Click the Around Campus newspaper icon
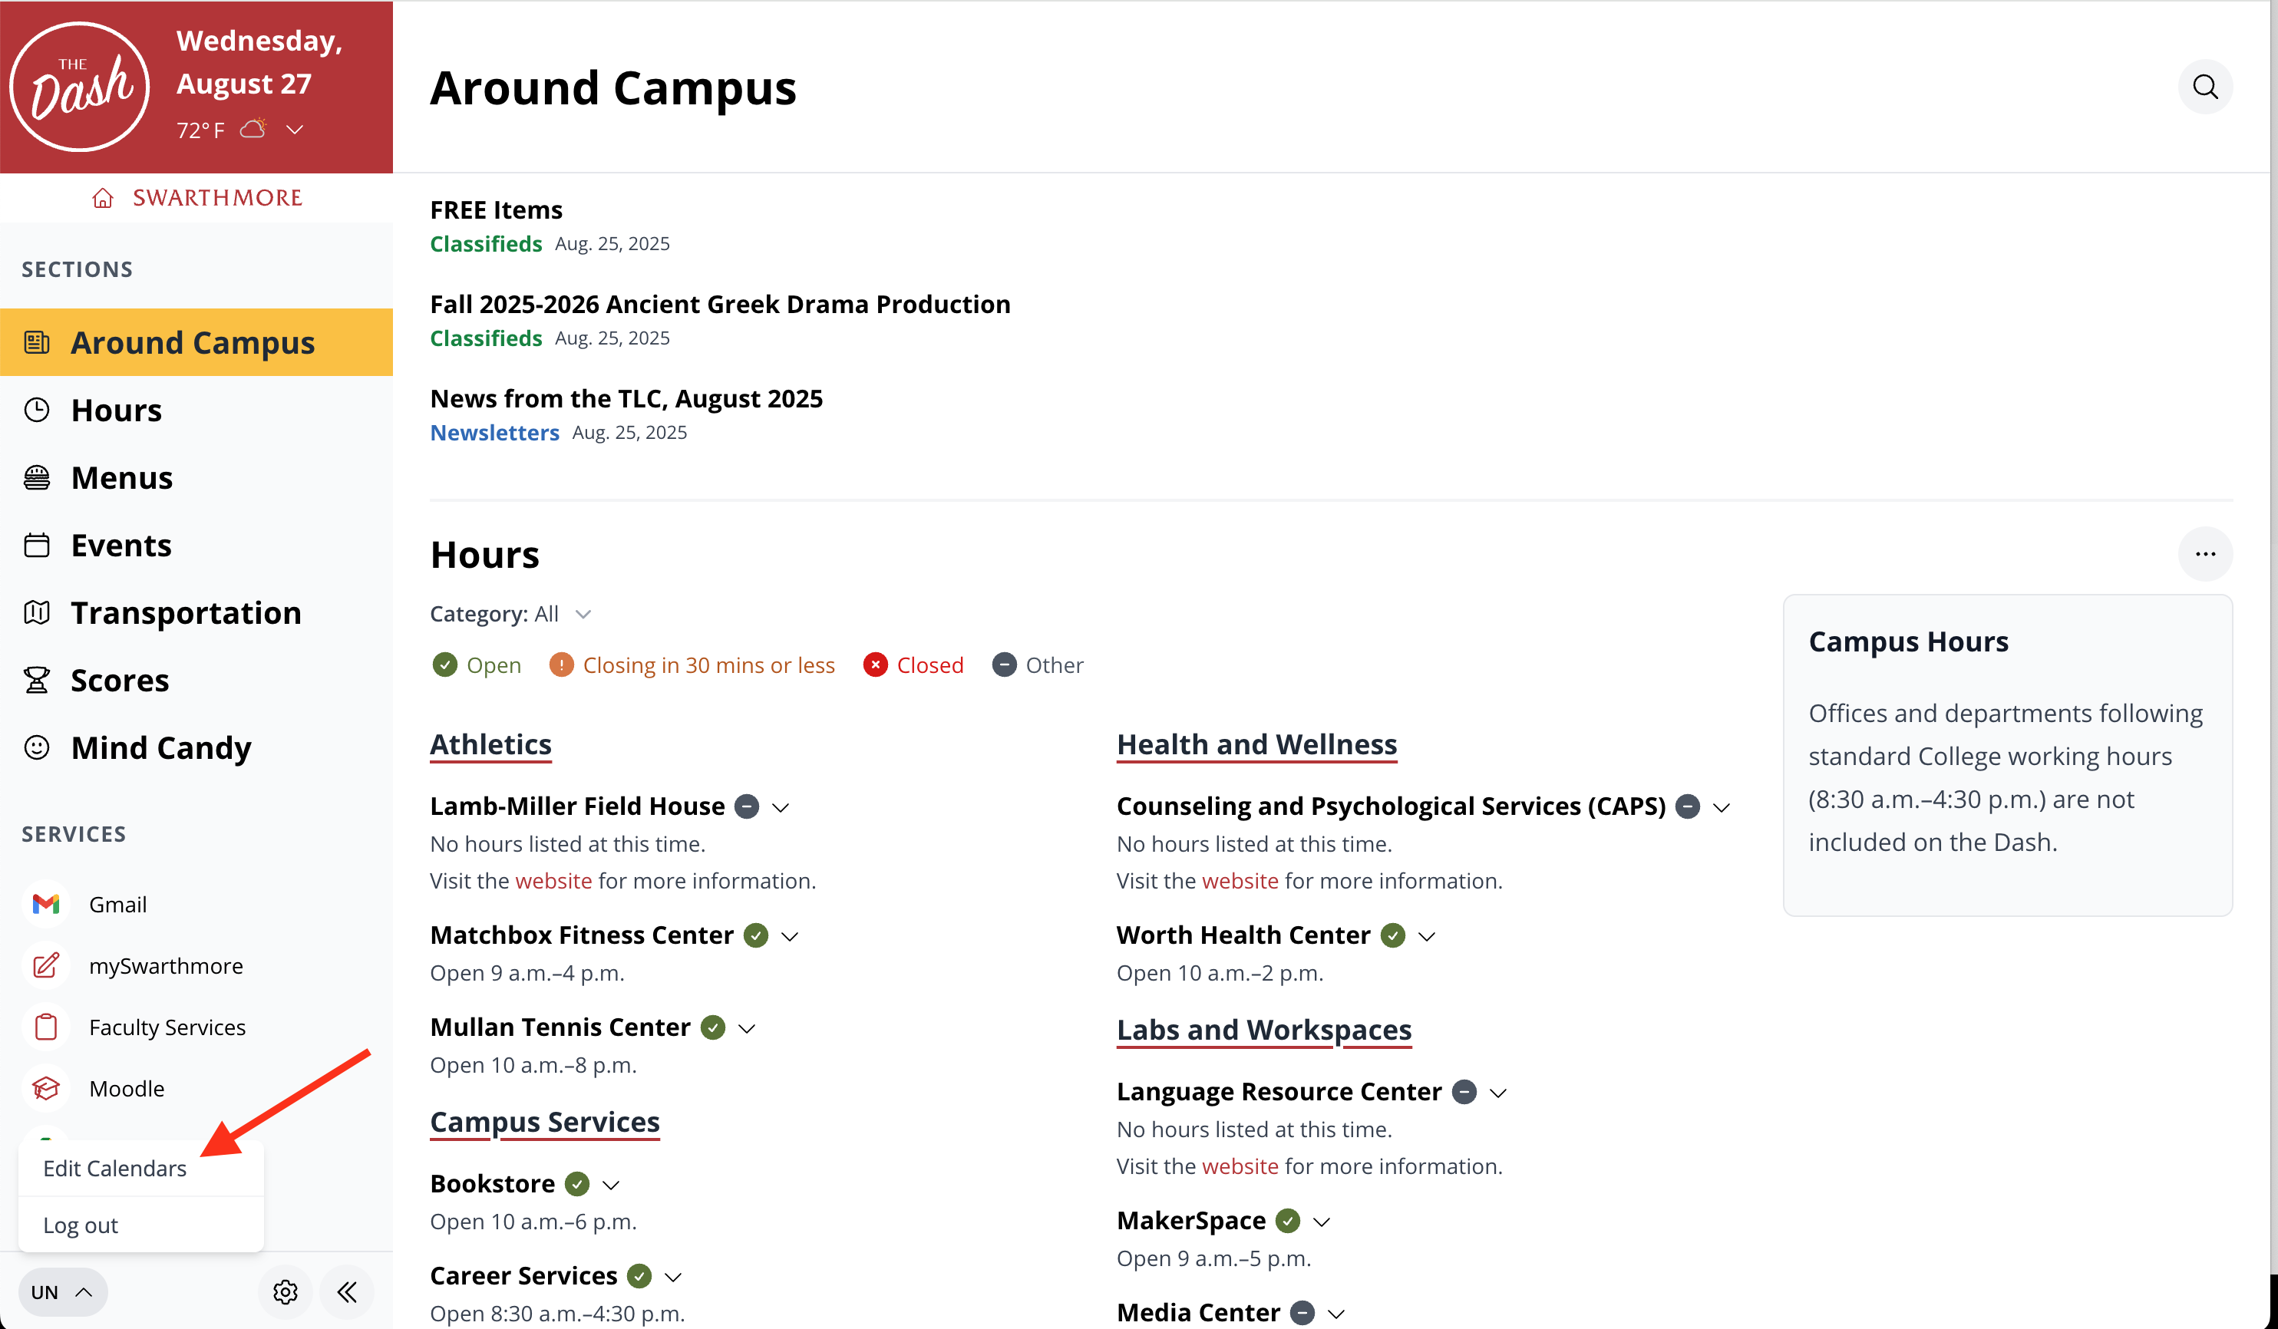The width and height of the screenshot is (2278, 1329). 37,342
